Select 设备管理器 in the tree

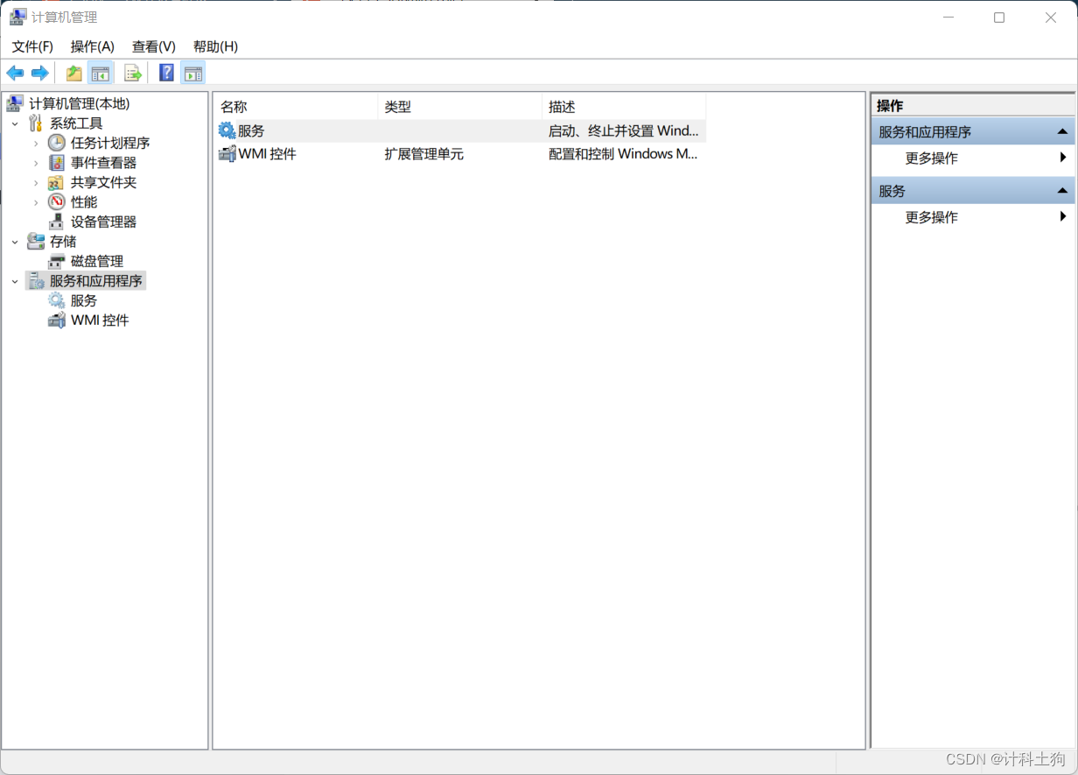pos(104,222)
